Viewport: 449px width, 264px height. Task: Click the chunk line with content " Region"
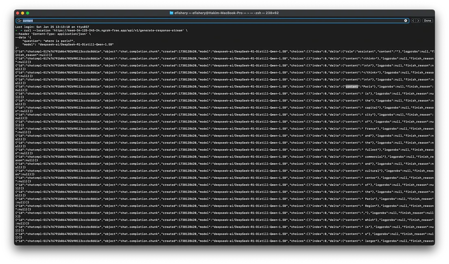click(x=224, y=207)
